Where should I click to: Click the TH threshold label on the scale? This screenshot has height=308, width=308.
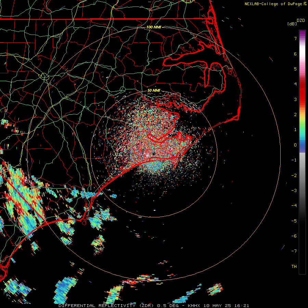pos(294,267)
